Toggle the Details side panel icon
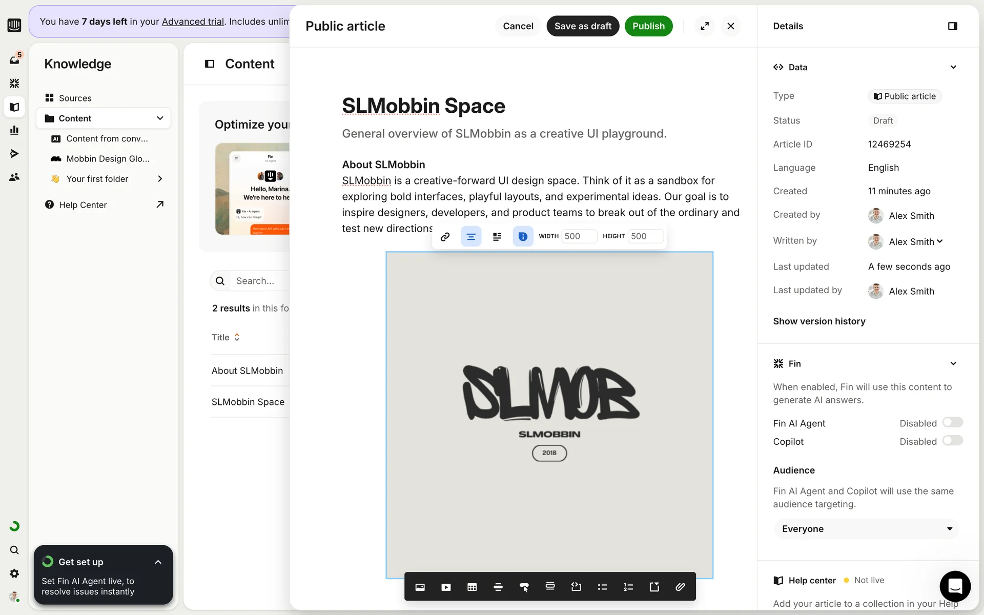This screenshot has width=984, height=615. tap(952, 26)
